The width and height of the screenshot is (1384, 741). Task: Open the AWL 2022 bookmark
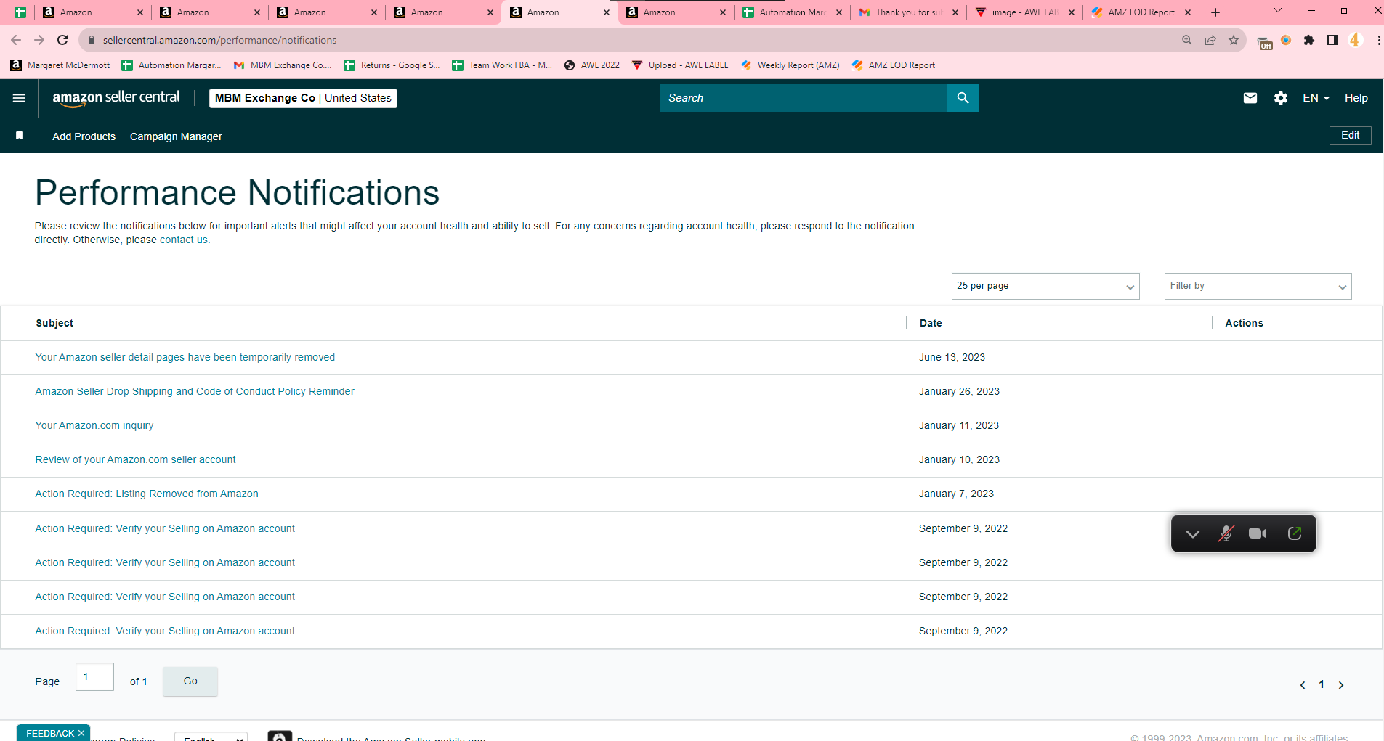(x=592, y=65)
